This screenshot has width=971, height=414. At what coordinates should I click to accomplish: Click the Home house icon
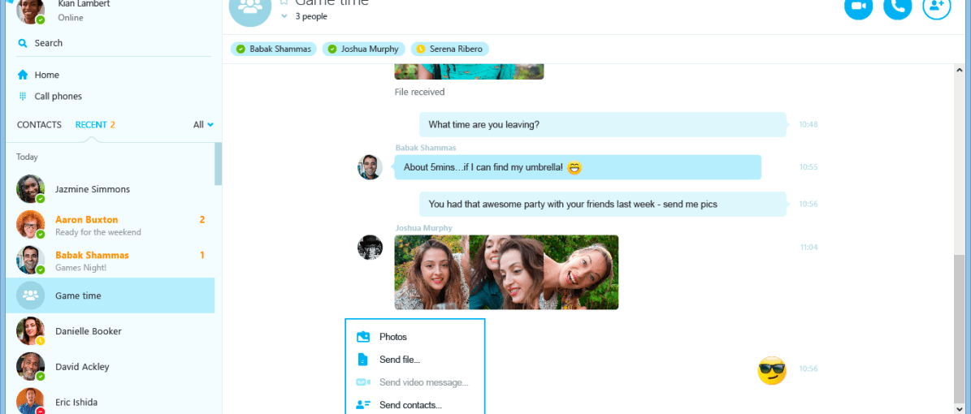tap(23, 75)
